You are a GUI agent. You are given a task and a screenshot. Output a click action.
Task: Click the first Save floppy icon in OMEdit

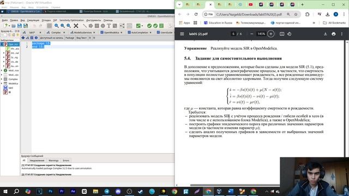pyautogui.click(x=20, y=26)
